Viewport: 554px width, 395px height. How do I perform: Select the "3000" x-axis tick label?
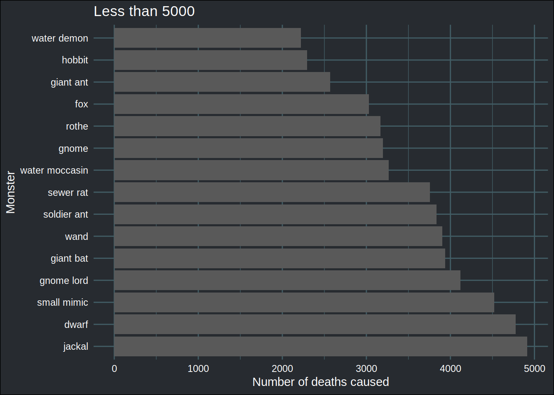point(366,369)
